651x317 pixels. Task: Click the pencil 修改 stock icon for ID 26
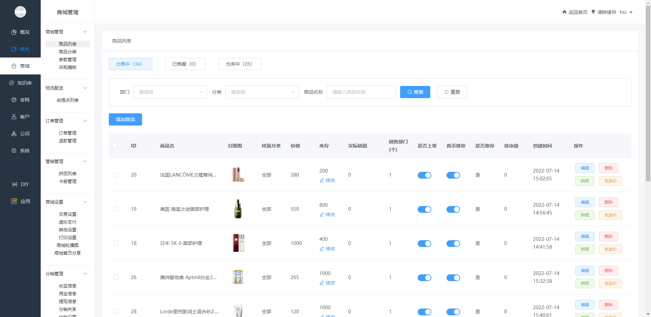[322, 283]
